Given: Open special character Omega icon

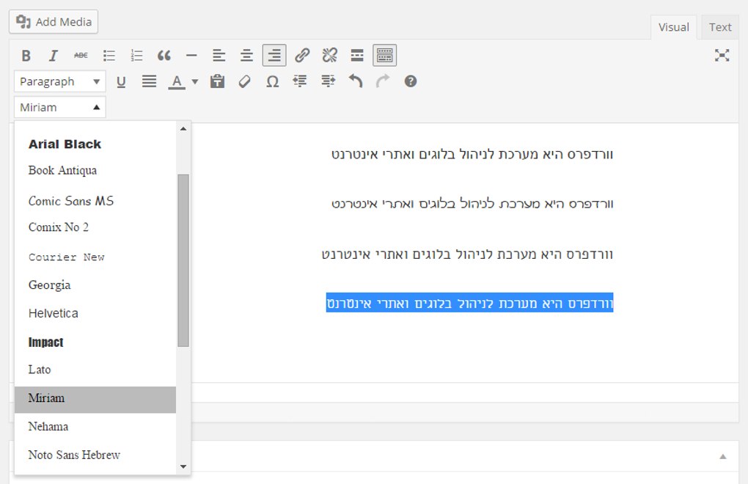Looking at the screenshot, I should [x=272, y=81].
